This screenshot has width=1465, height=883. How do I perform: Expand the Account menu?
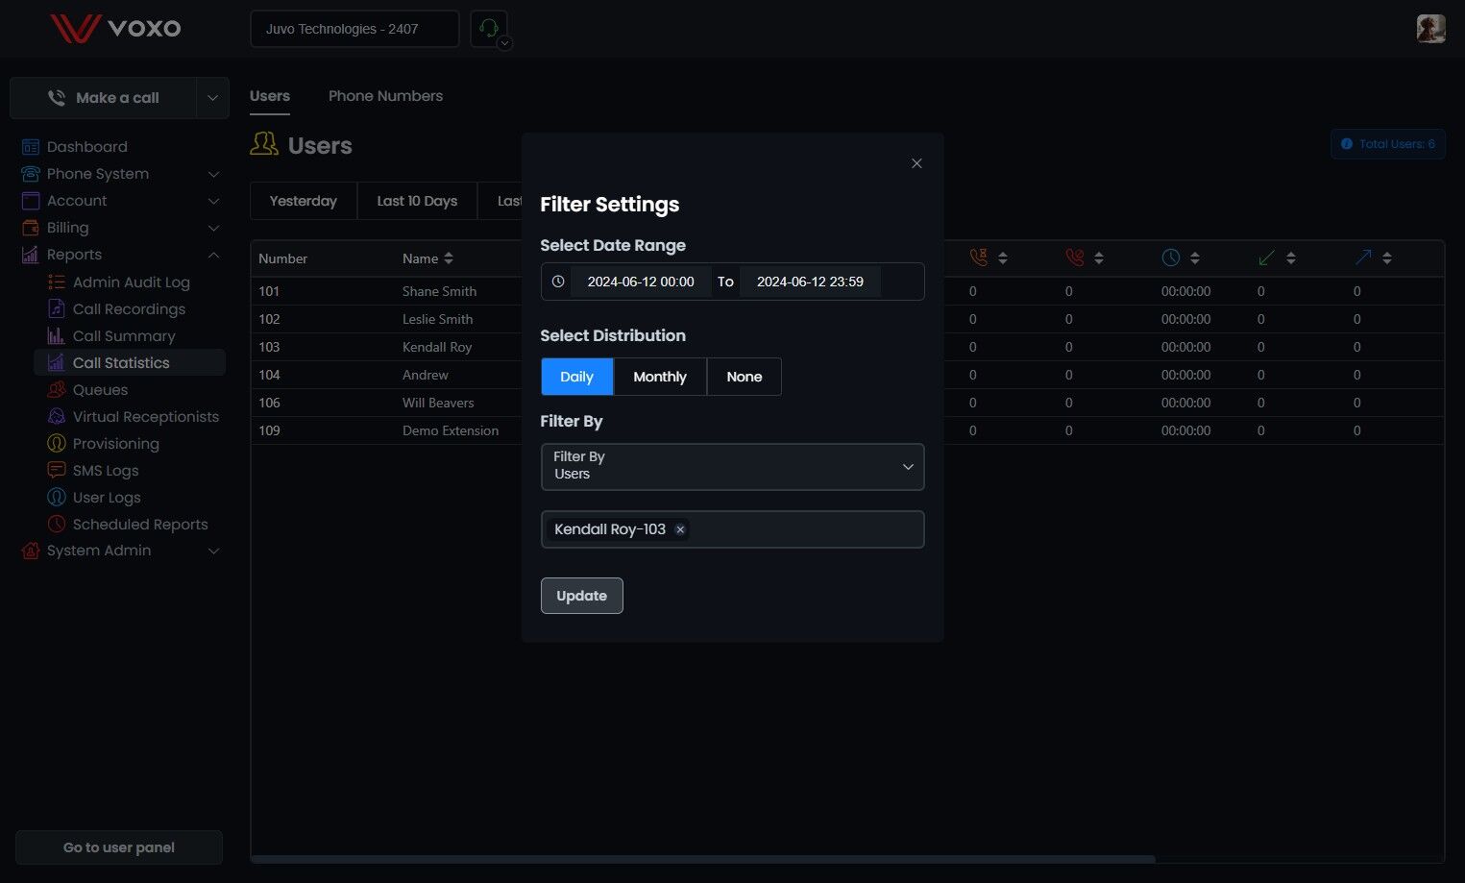coord(214,201)
